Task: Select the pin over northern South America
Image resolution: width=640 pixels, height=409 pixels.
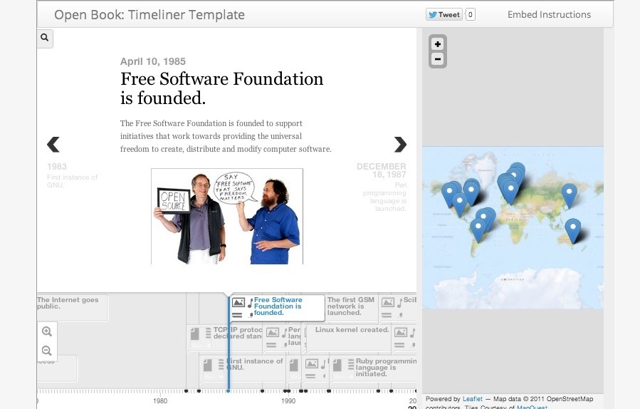Action: (478, 230)
